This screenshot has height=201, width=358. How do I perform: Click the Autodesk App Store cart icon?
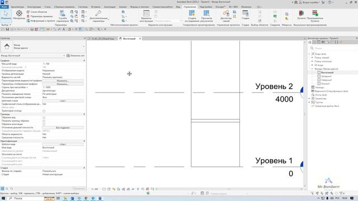click(x=323, y=2)
